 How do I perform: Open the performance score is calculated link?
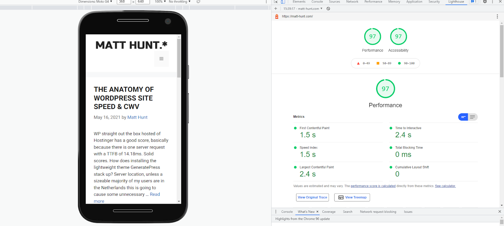373,186
